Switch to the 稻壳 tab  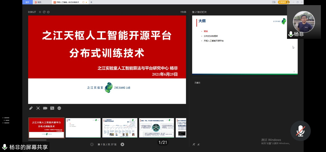coord(39,2)
